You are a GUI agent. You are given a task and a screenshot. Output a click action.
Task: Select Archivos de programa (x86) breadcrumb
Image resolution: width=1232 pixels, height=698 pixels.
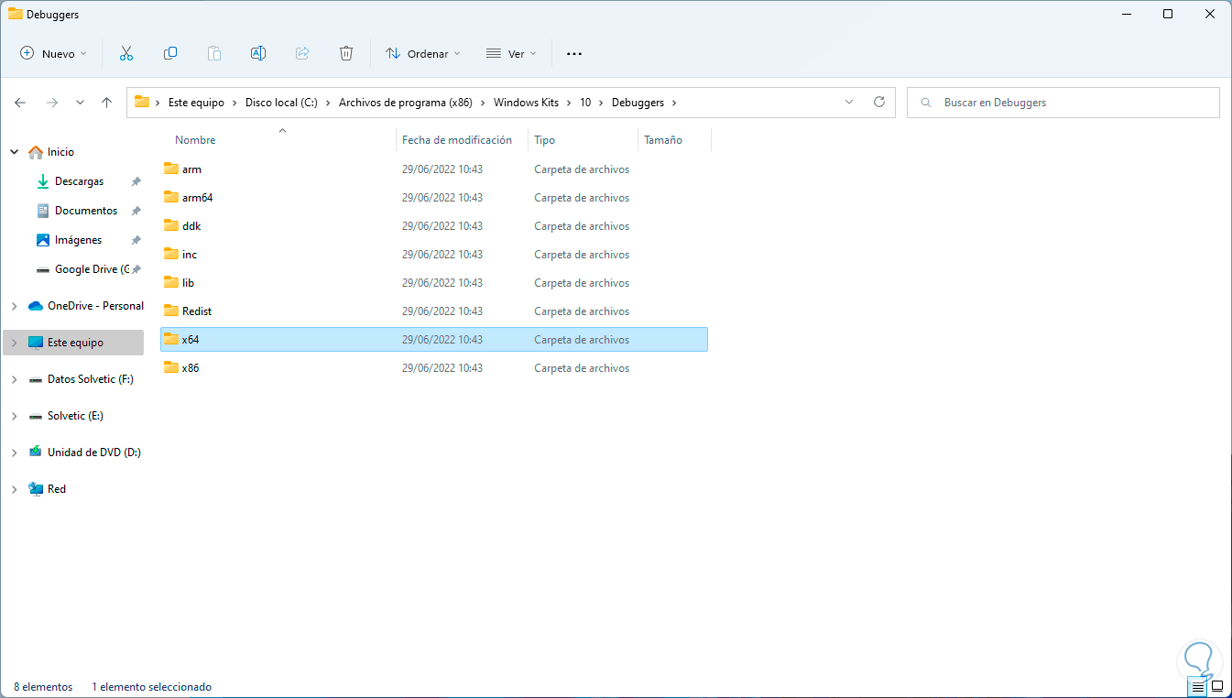tap(406, 103)
